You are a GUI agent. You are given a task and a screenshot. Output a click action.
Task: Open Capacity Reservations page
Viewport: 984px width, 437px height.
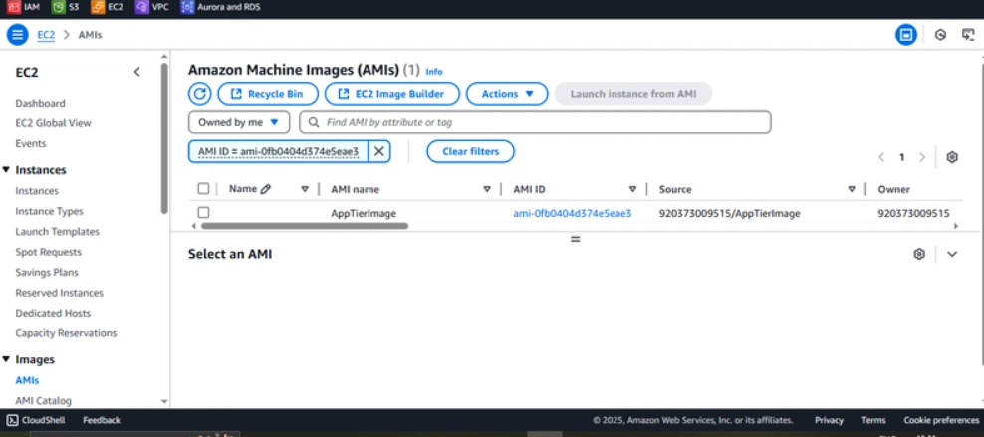[x=67, y=333]
